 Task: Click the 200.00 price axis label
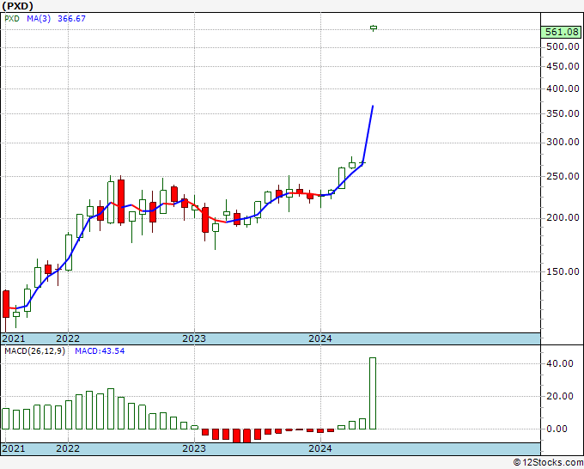tap(563, 217)
